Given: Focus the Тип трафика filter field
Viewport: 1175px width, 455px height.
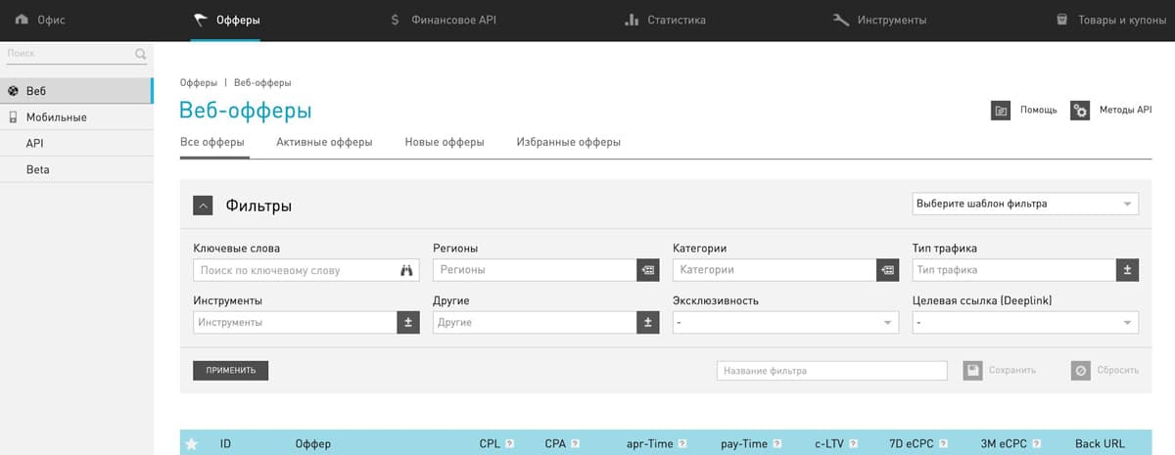Looking at the screenshot, I should tap(1013, 270).
